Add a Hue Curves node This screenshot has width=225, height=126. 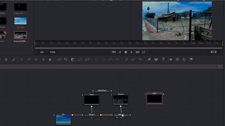[36, 59]
